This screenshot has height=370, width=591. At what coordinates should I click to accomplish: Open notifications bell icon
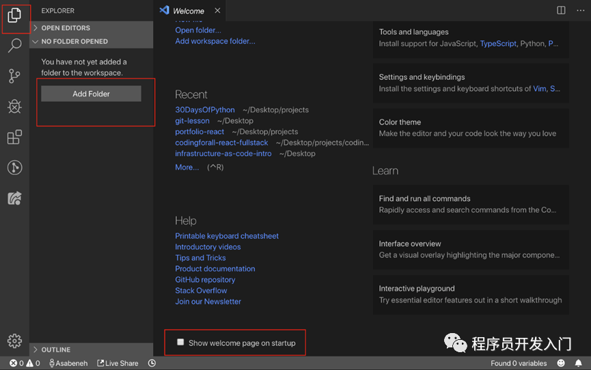578,363
